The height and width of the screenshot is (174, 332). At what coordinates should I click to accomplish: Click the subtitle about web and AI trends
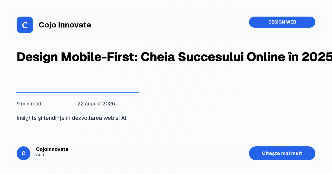pos(72,118)
